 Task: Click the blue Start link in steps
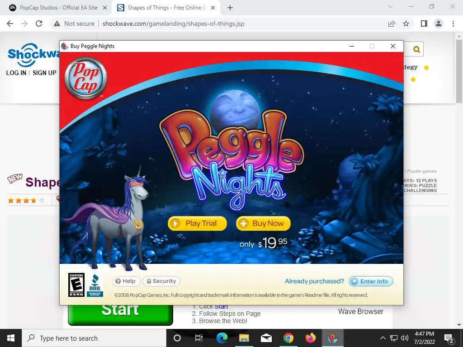(x=222, y=307)
